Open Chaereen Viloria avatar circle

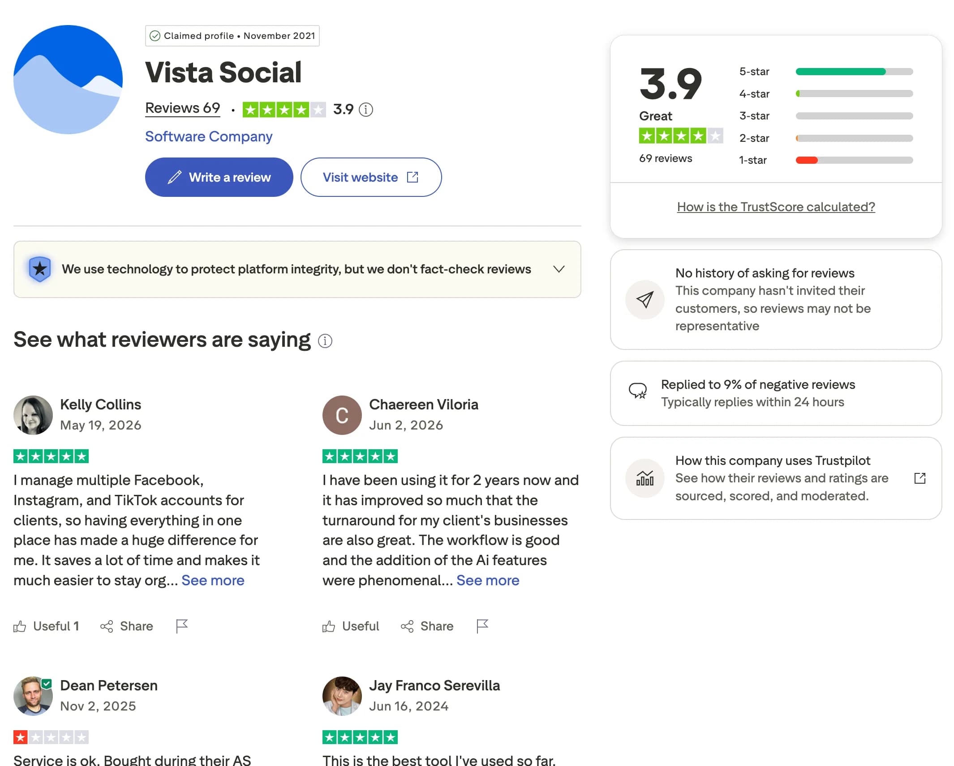pos(342,415)
